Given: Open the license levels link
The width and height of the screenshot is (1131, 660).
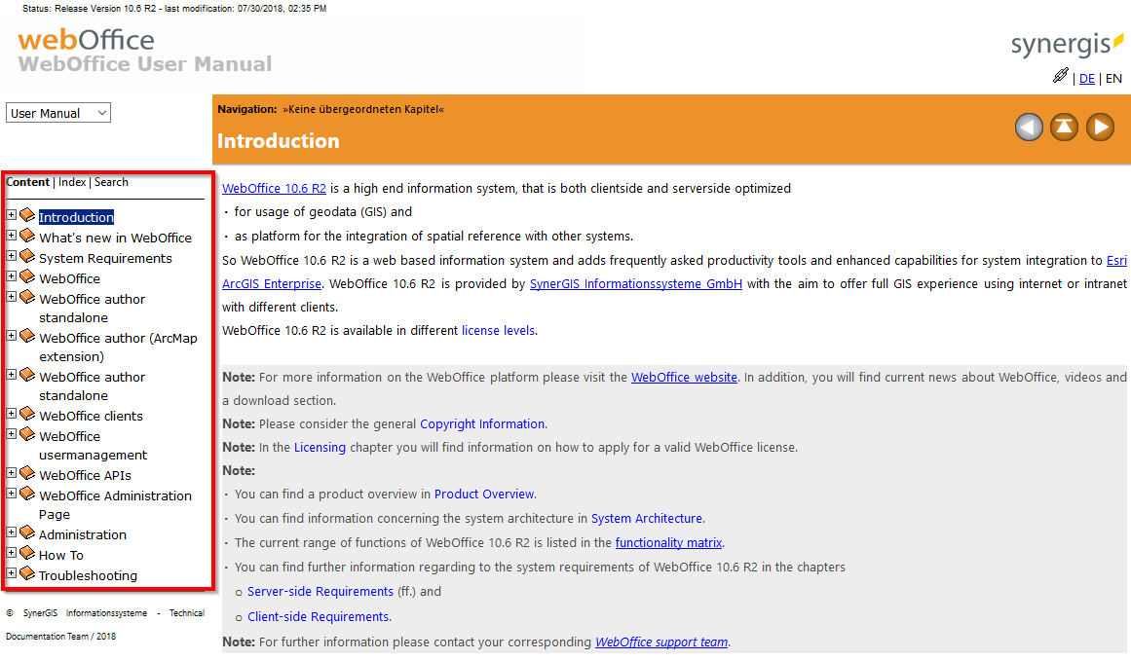Looking at the screenshot, I should (498, 330).
